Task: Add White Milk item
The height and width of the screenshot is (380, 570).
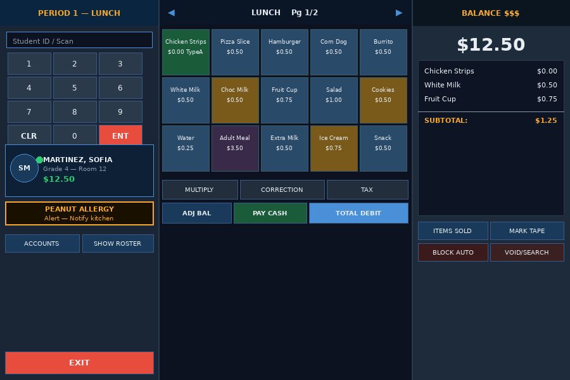Action: click(186, 100)
